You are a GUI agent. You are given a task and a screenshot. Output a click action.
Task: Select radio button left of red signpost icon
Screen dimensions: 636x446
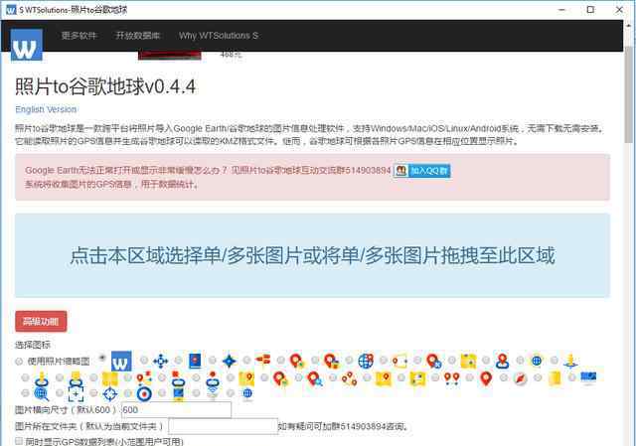tap(246, 360)
